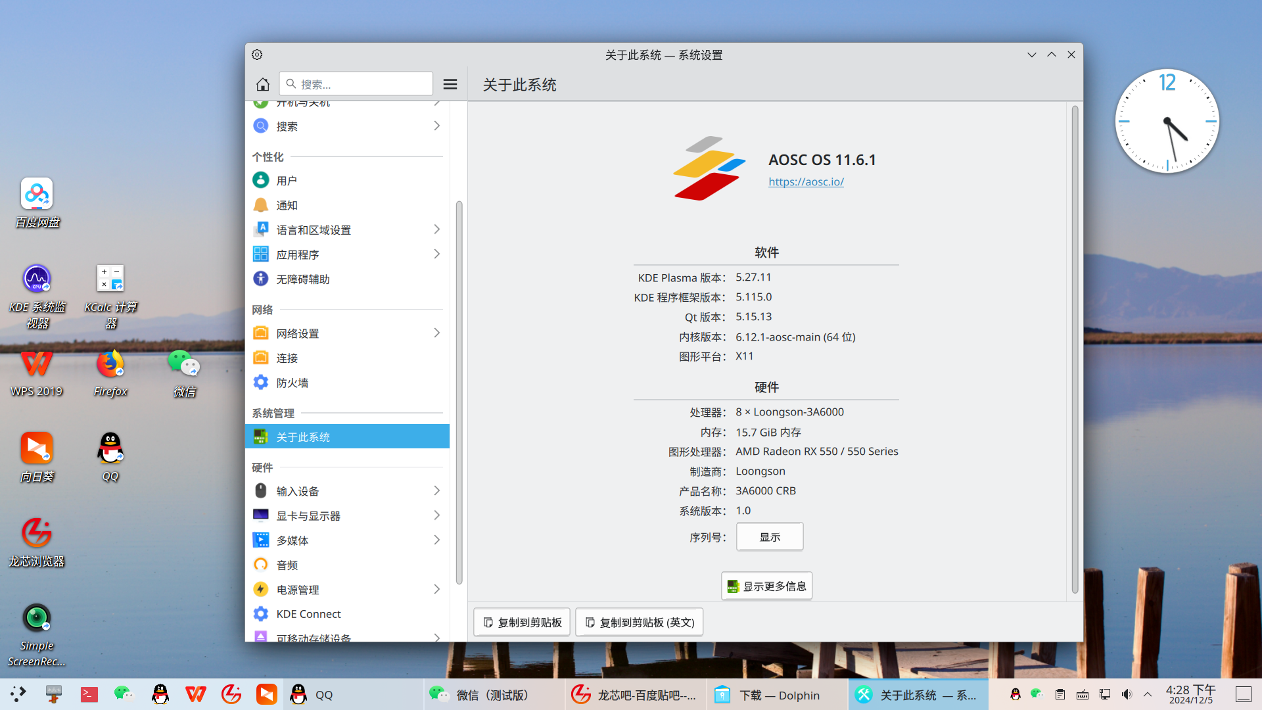The width and height of the screenshot is (1262, 710).
Task: Expand Search settings chevron
Action: (x=436, y=126)
